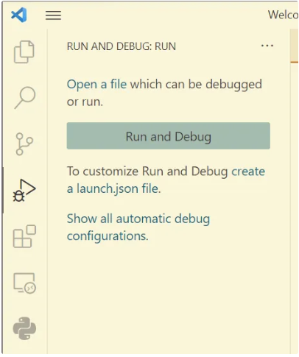Follow the 'Open a file' link

[96, 84]
